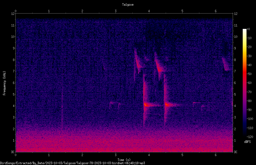Click the "+0" label on the color scale
The width and height of the screenshot is (256, 165).
click(248, 29)
